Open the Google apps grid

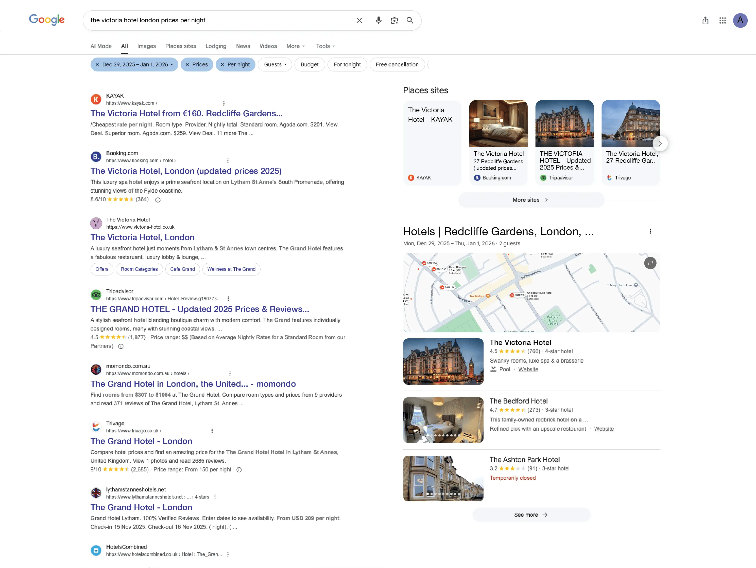(x=723, y=21)
